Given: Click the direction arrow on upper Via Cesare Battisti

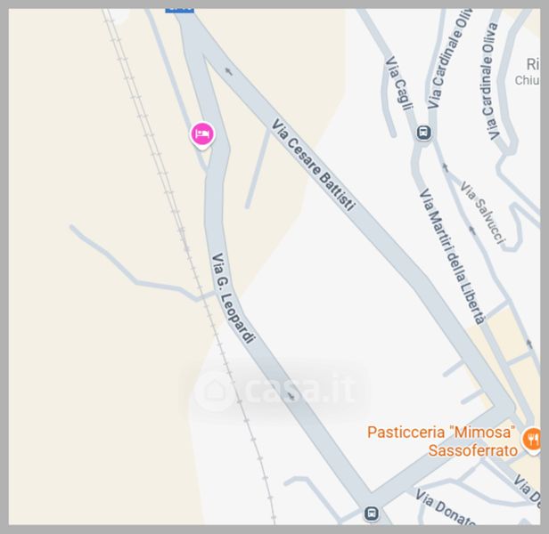Looking at the screenshot, I should click(x=229, y=71).
